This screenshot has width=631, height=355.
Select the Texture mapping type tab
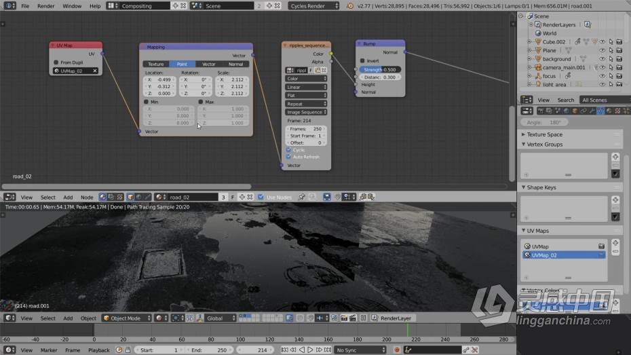(x=156, y=64)
